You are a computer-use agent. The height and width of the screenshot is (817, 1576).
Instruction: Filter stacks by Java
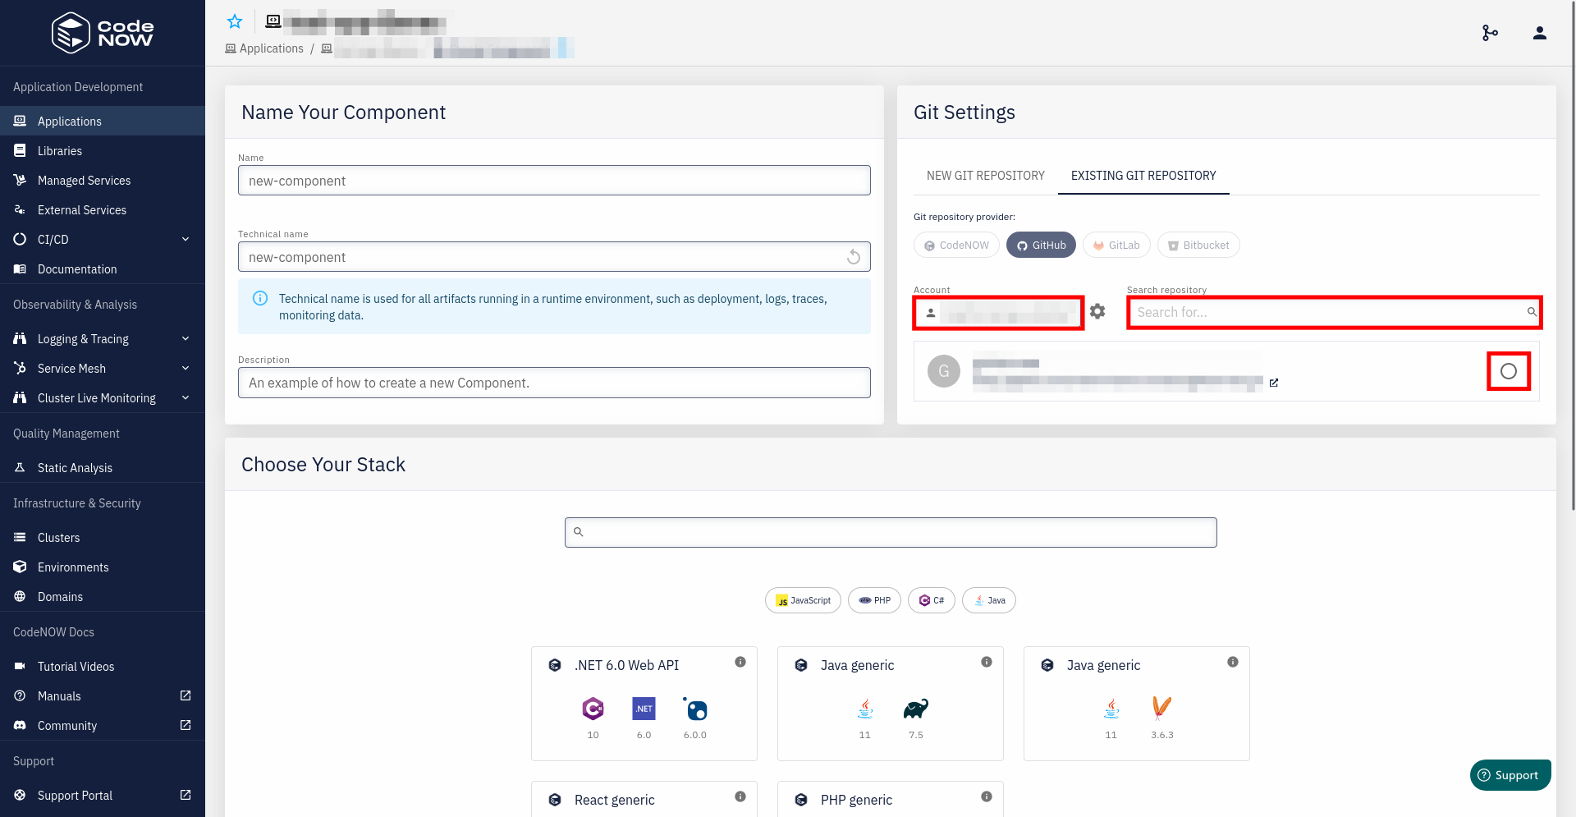(x=989, y=600)
